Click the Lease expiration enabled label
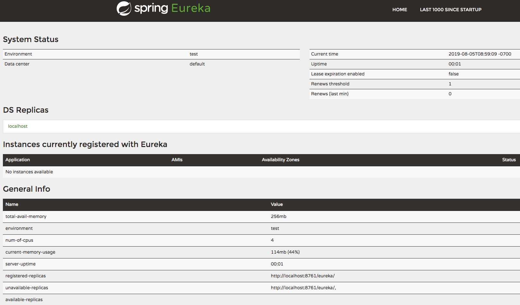520x305 pixels. 337,74
